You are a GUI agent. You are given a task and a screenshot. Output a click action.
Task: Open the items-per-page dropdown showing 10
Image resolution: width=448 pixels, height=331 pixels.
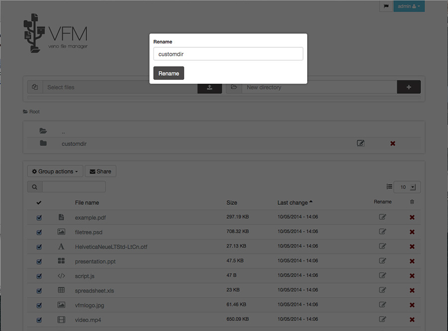click(407, 187)
